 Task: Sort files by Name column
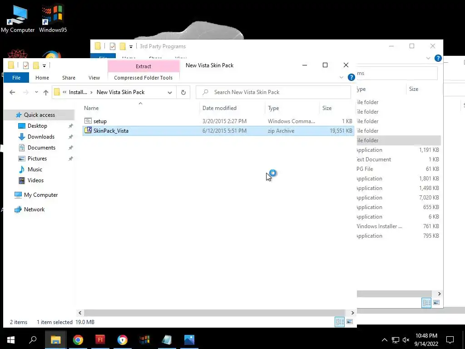[x=91, y=108]
